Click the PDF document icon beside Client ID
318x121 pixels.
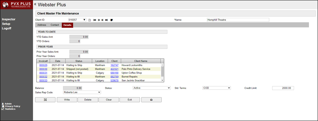click(89, 20)
